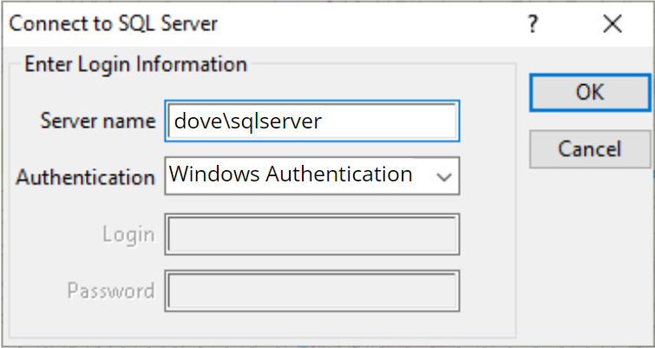Screen dimensions: 655x348
Task: Click the Authentication label
Action: point(85,177)
